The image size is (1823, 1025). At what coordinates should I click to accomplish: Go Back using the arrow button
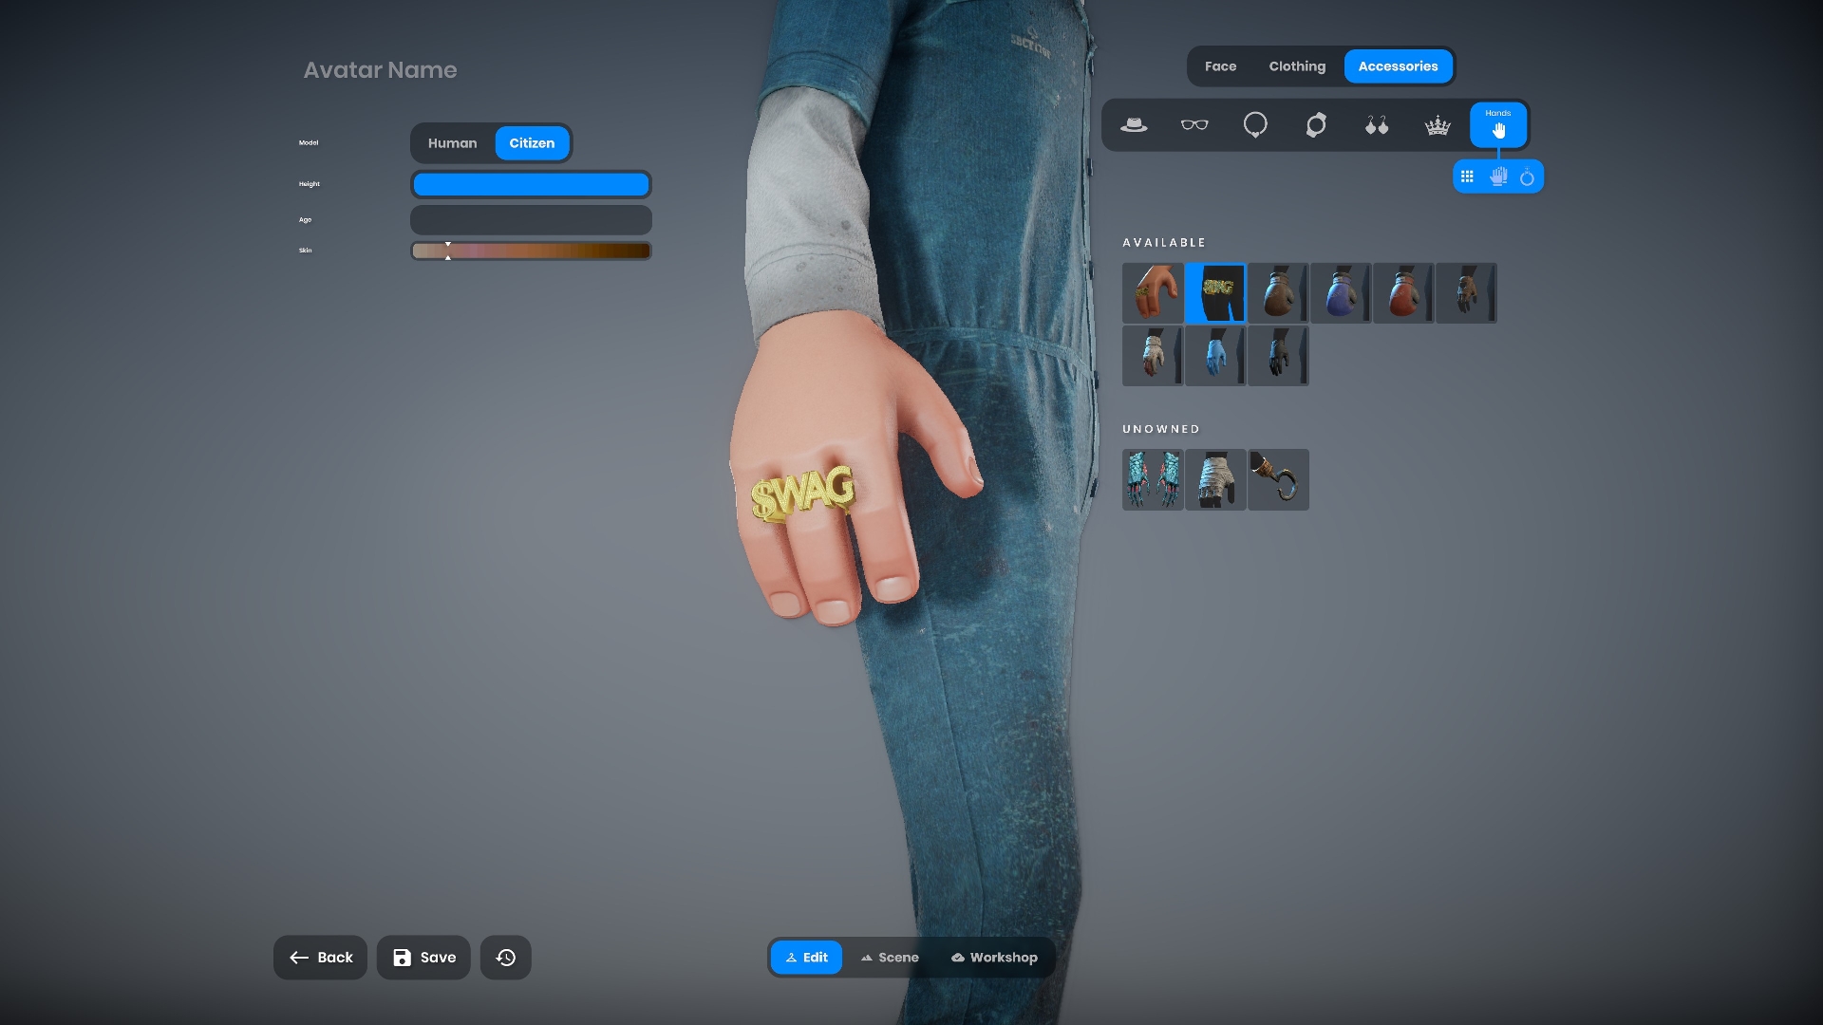point(321,958)
